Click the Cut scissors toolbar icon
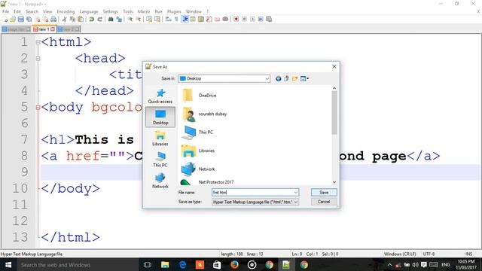Screen dimensions: 482x271 [65, 20]
